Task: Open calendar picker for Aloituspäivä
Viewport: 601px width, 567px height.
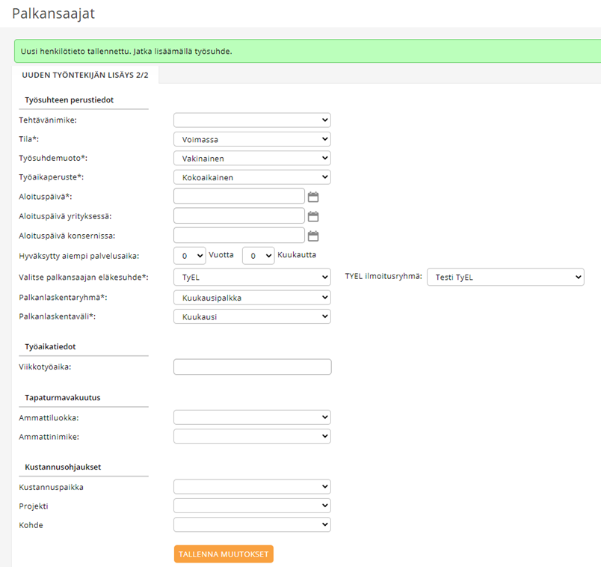Action: (313, 197)
